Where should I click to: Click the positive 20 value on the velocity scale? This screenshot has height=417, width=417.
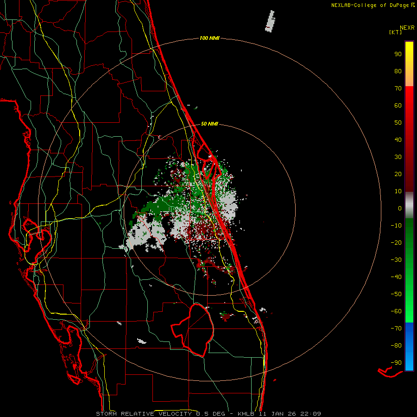[x=398, y=174]
